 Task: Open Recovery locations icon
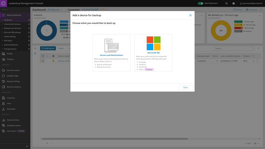[3, 87]
